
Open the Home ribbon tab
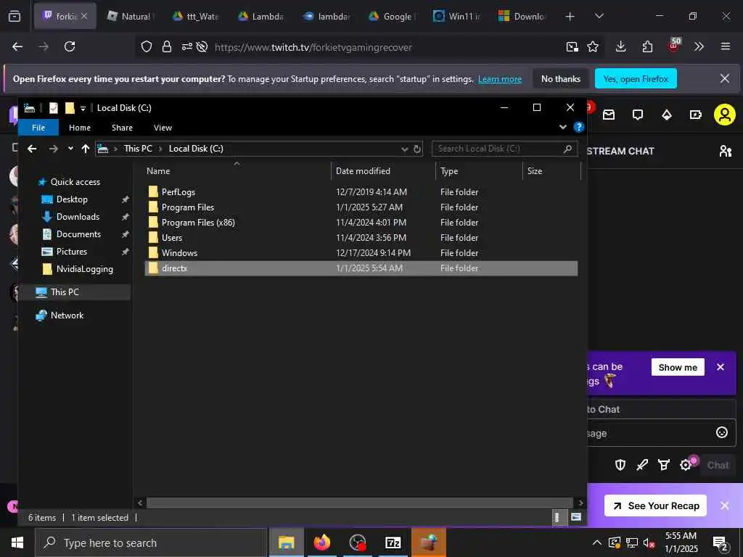(80, 128)
